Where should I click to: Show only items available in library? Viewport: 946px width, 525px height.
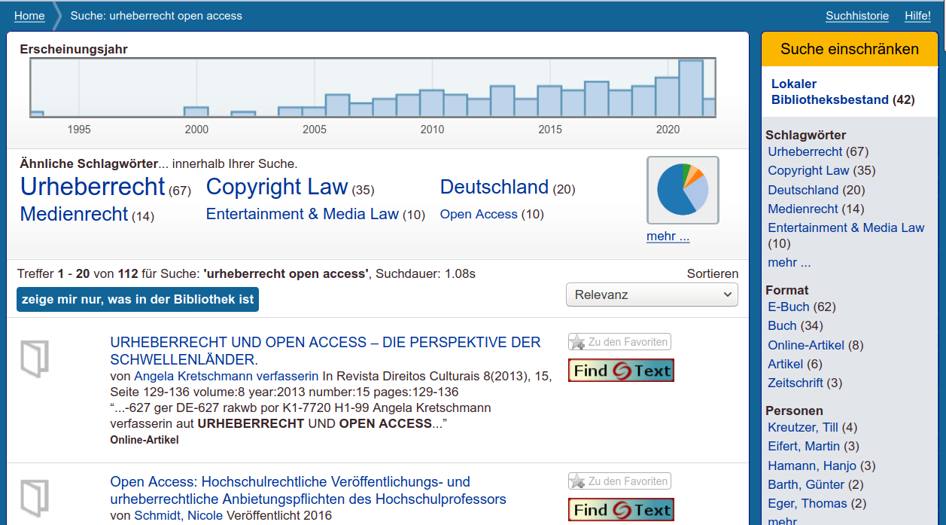138,299
